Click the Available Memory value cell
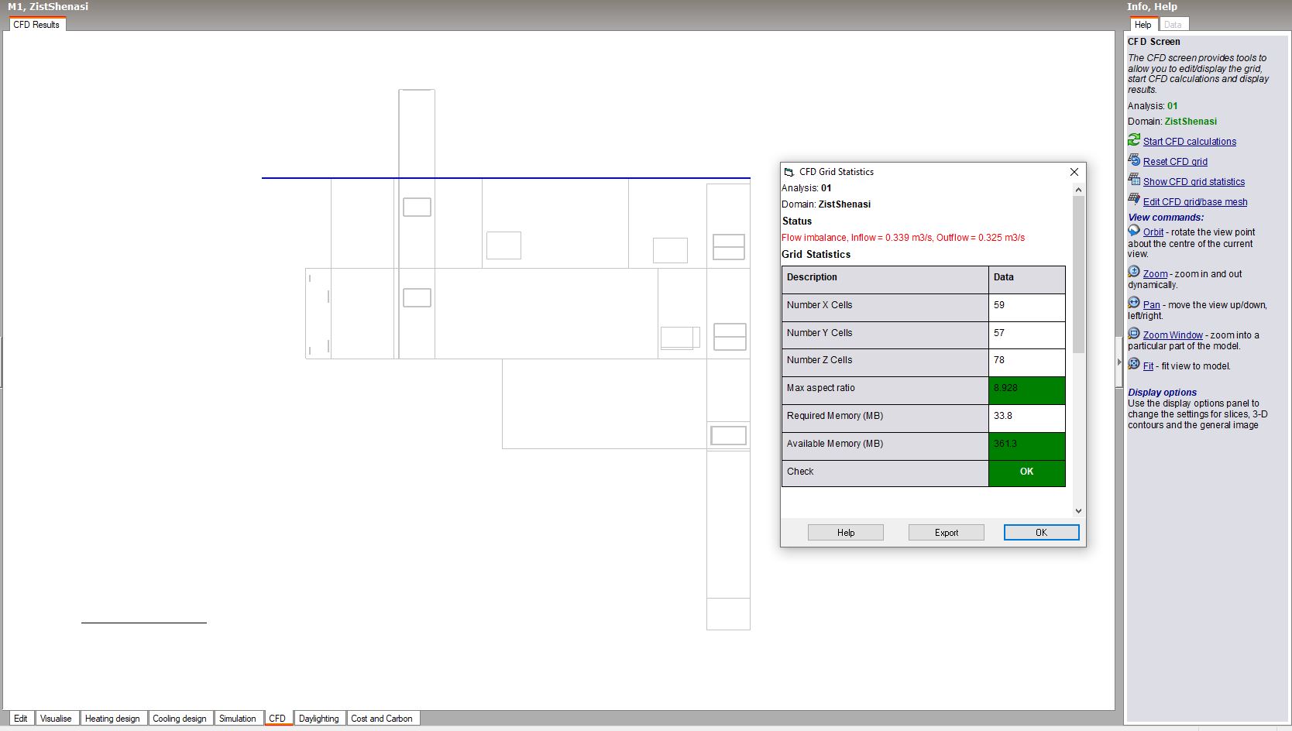 [1026, 446]
